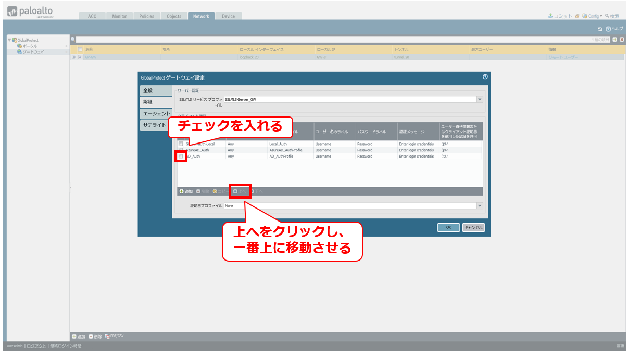Switch to the Objects tab
This screenshot has width=628, height=351.
pos(174,16)
